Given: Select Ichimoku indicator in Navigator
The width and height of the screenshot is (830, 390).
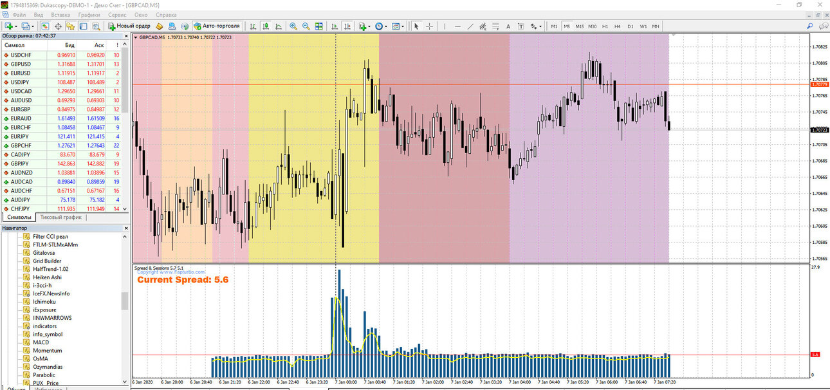Looking at the screenshot, I should pyautogui.click(x=44, y=301).
